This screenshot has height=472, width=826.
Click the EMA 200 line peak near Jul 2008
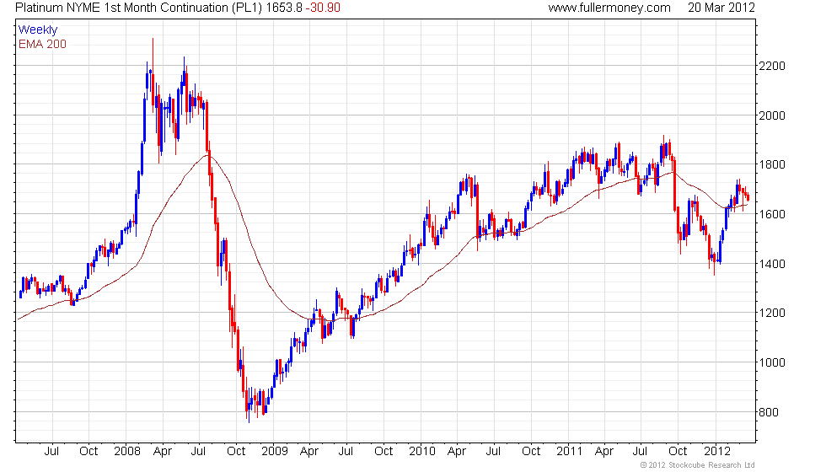pos(207,155)
